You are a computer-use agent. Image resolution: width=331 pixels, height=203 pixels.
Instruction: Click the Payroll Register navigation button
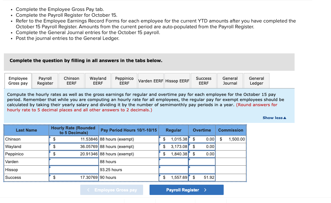pos(186,189)
